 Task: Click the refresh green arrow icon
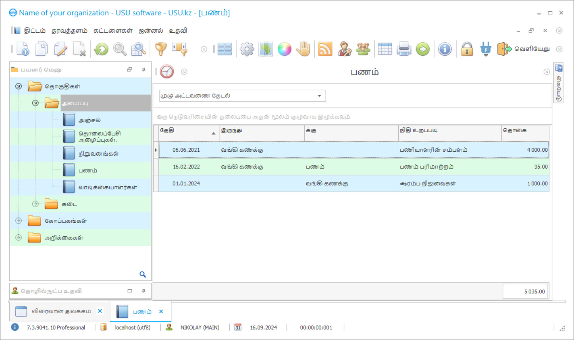tap(101, 49)
